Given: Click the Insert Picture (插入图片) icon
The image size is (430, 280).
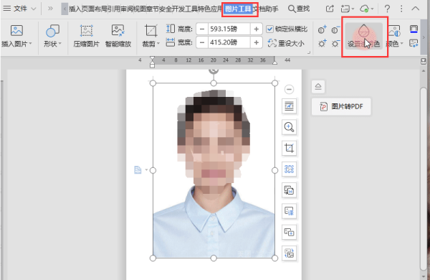Looking at the screenshot, I should (x=16, y=30).
